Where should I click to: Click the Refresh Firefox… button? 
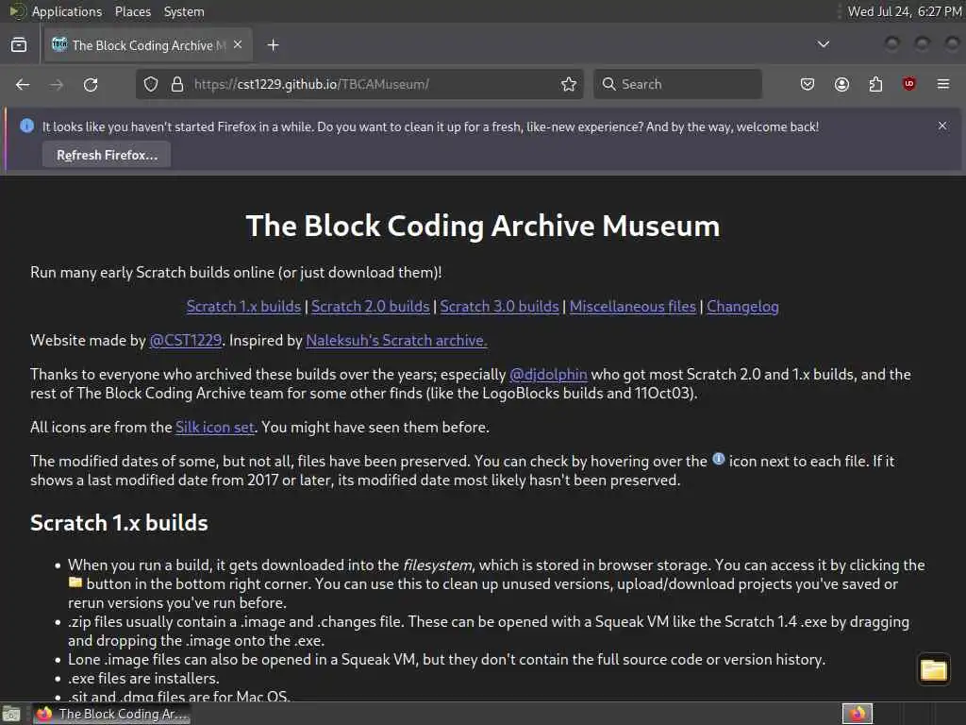coord(107,156)
